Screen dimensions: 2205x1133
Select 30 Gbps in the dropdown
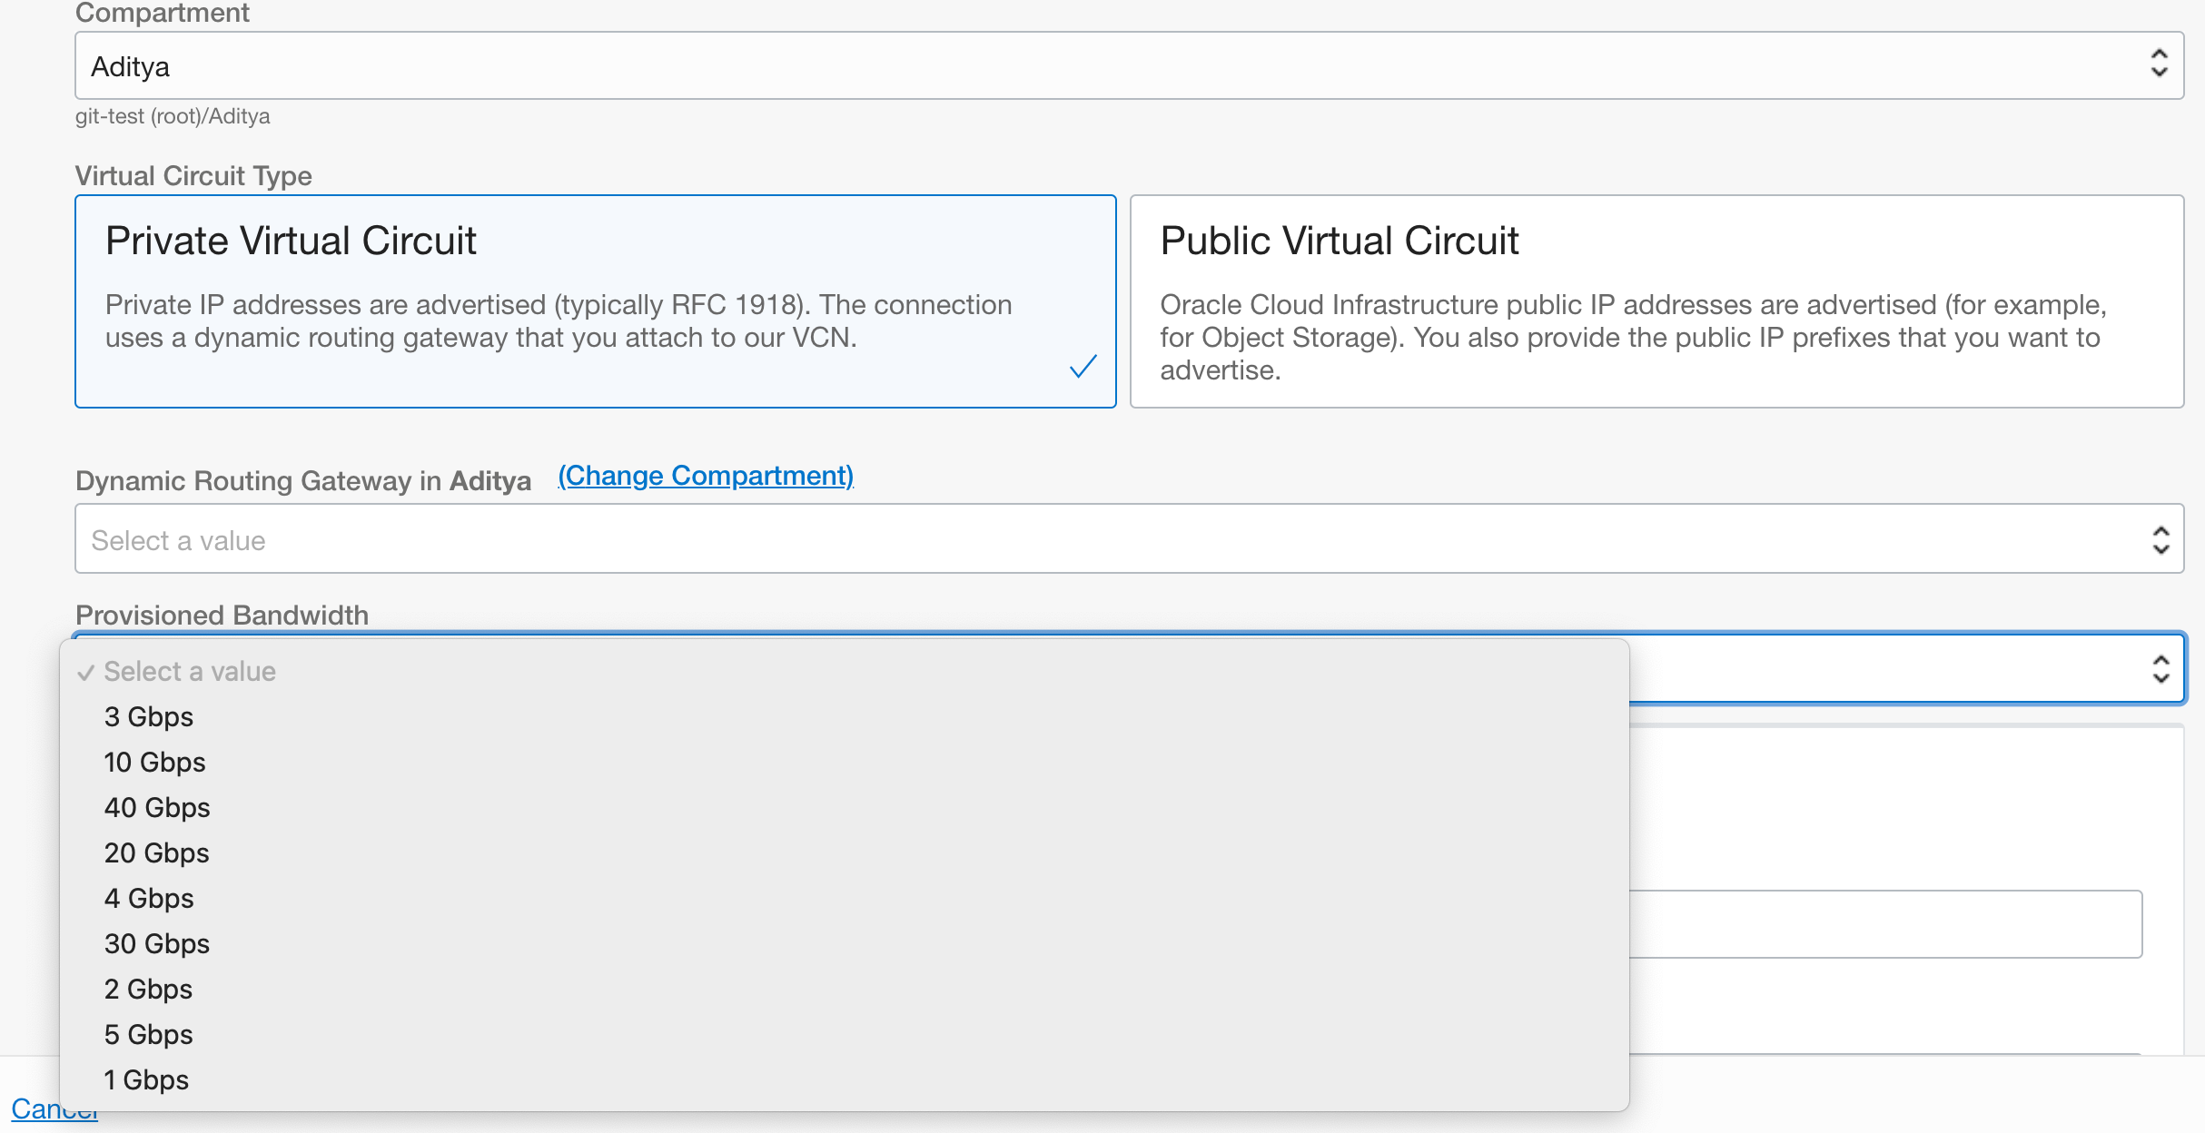pyautogui.click(x=157, y=944)
